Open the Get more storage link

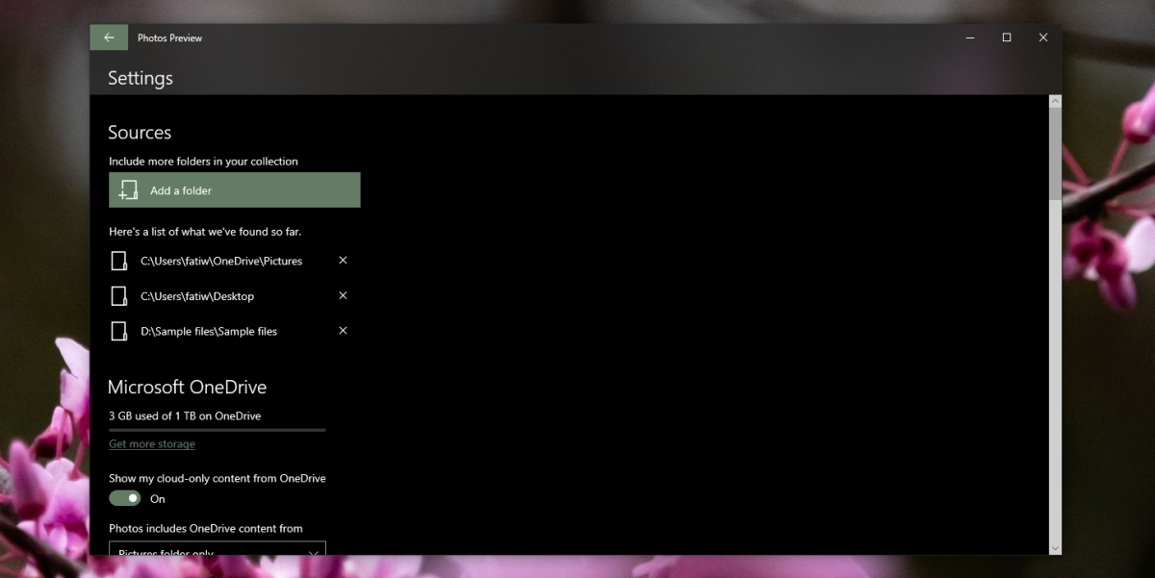tap(152, 444)
